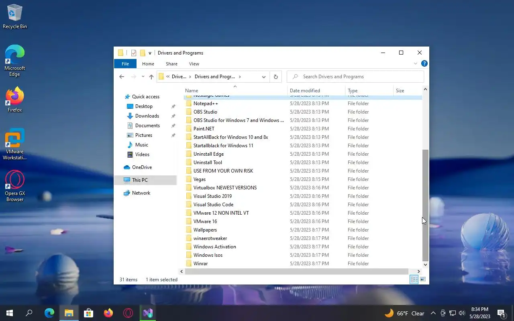Click the New folder quick access toolbar icon
514x321 pixels.
point(142,53)
